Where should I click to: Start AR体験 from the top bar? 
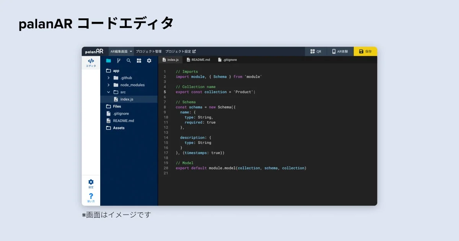coord(339,51)
